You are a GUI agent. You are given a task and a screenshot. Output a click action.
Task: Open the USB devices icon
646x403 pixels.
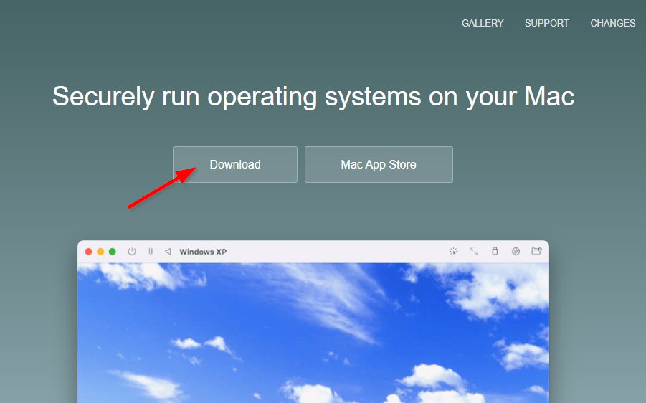(x=495, y=252)
